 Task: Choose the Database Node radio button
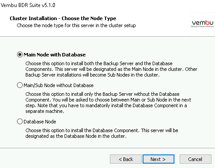click(x=20, y=122)
